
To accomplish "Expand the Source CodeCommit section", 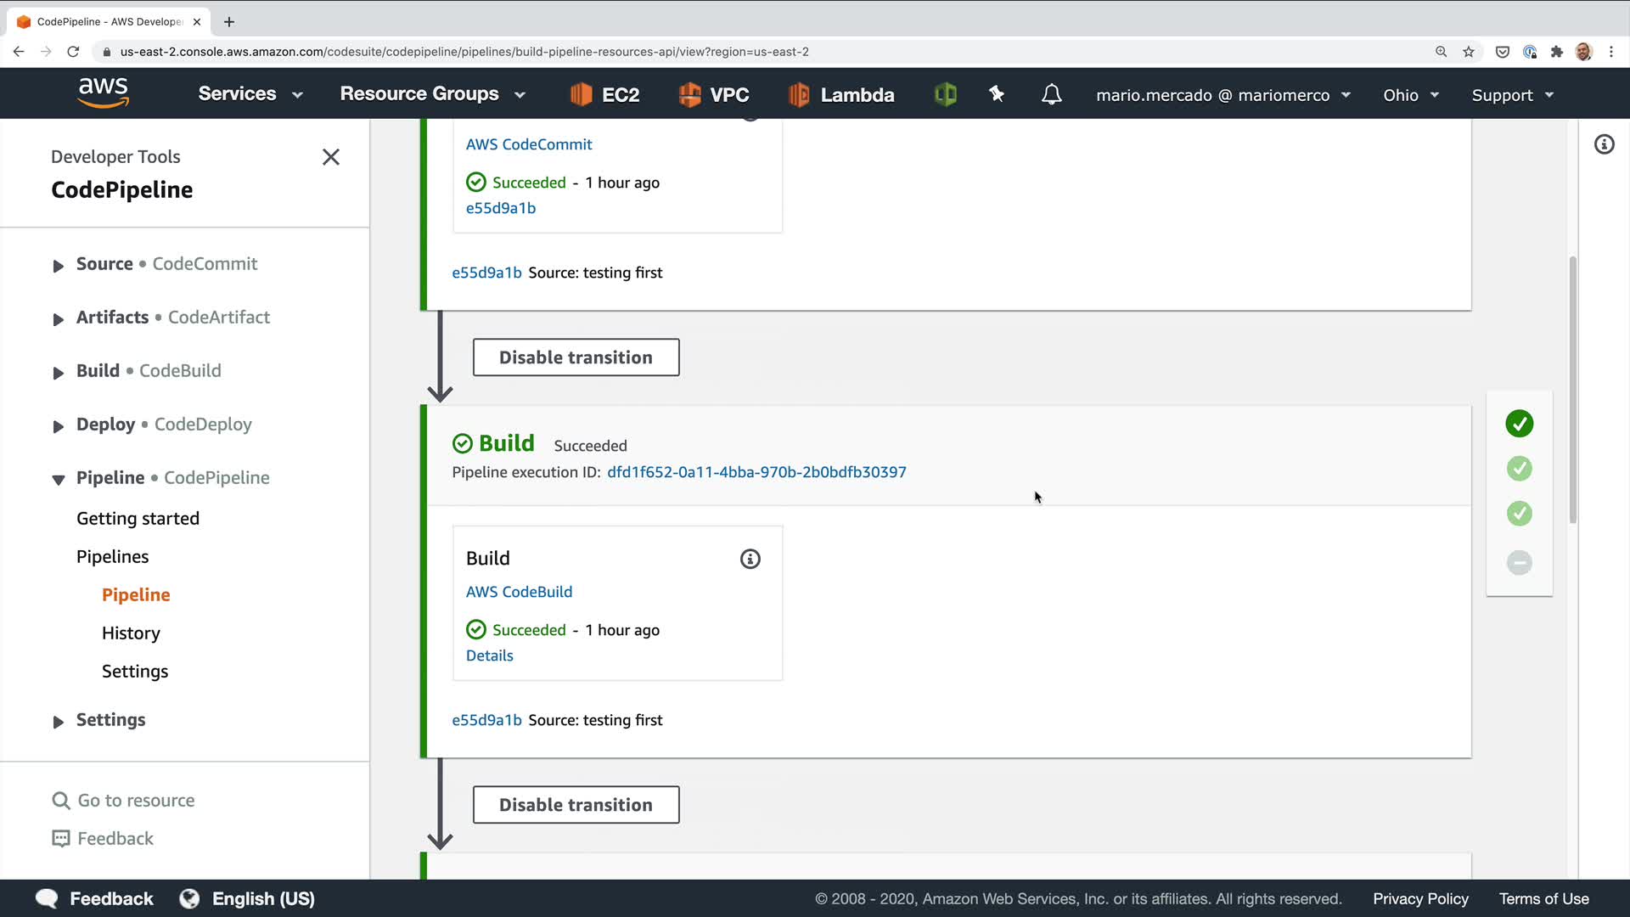I will [x=58, y=266].
